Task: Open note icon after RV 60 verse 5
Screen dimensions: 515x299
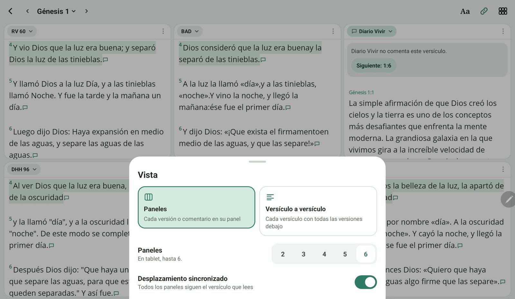Action: pos(25,108)
